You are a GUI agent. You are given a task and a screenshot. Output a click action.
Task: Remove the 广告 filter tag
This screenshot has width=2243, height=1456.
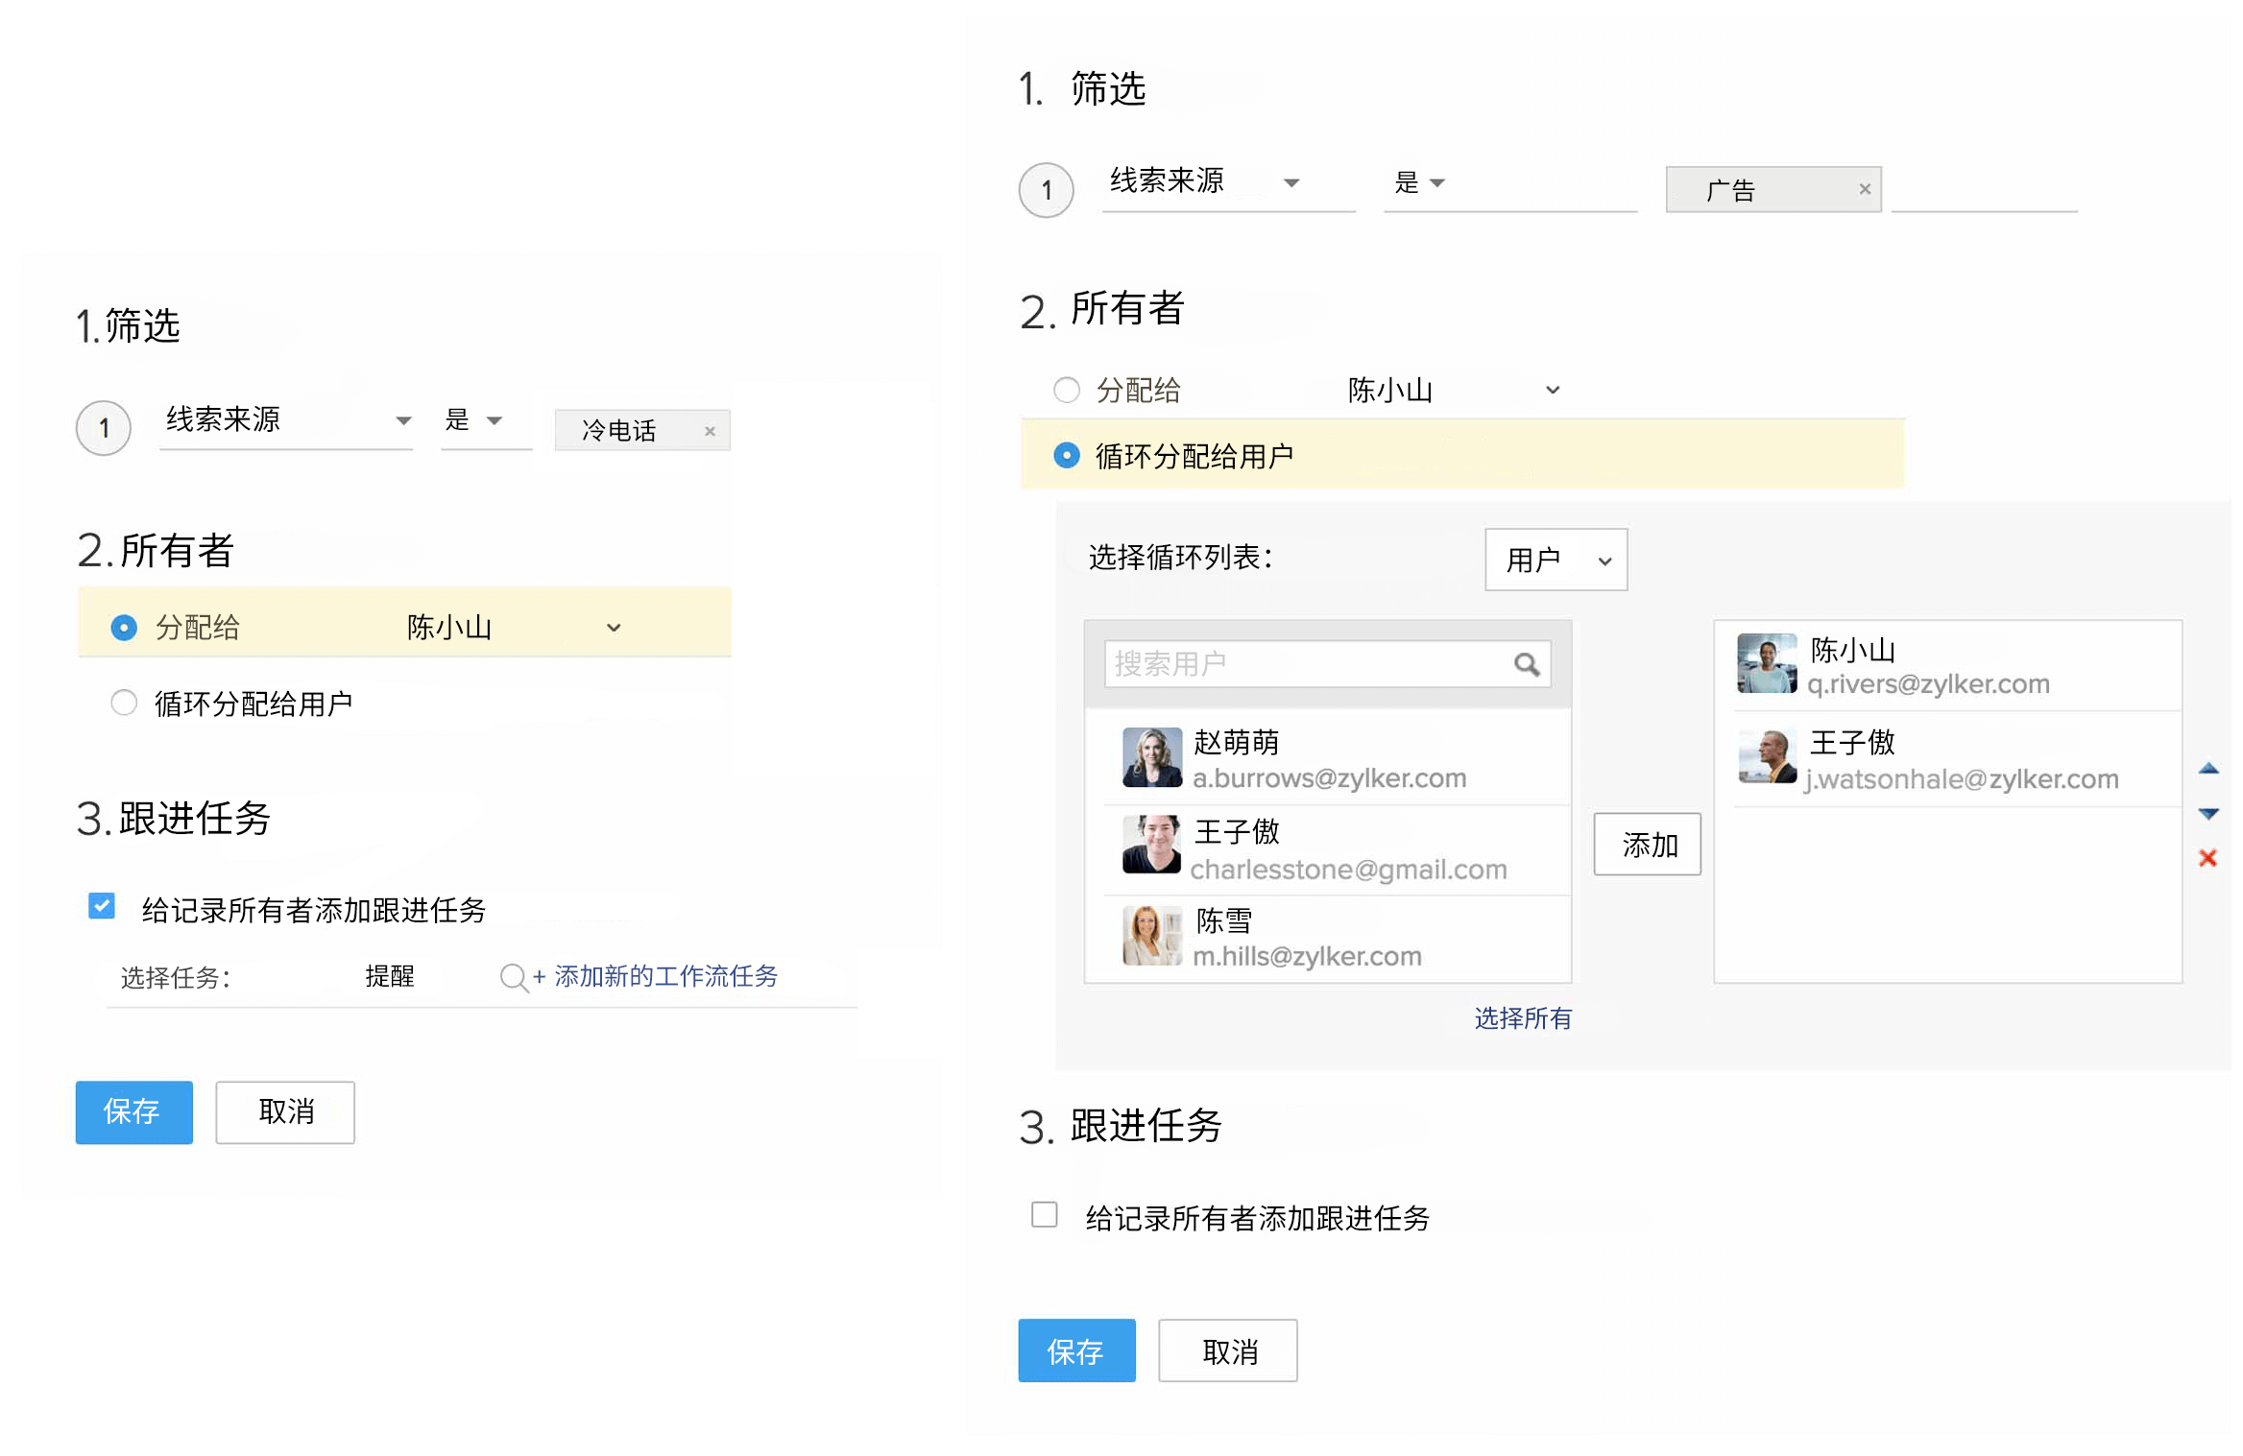tap(1864, 189)
